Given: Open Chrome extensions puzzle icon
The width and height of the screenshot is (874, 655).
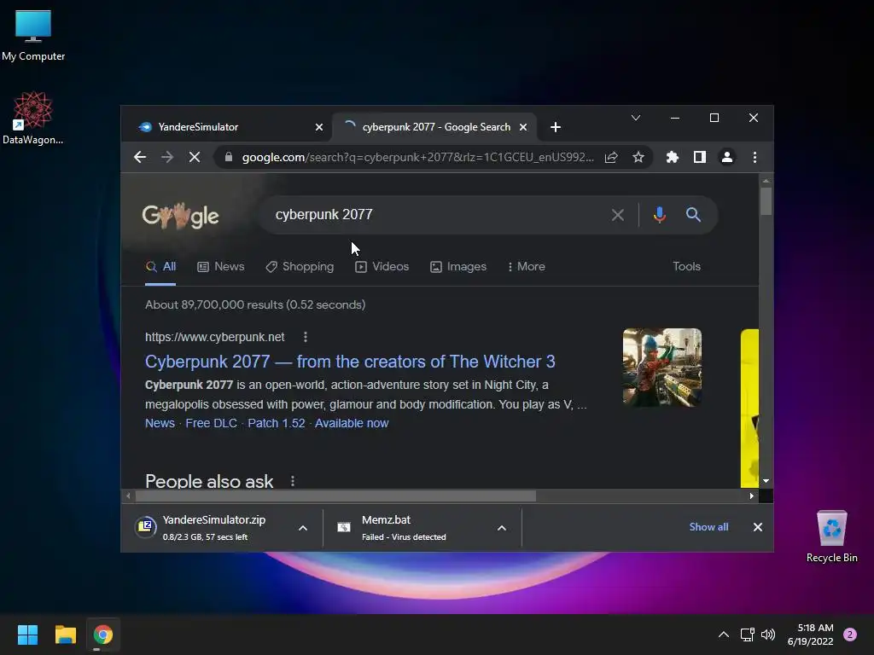Looking at the screenshot, I should pyautogui.click(x=673, y=158).
